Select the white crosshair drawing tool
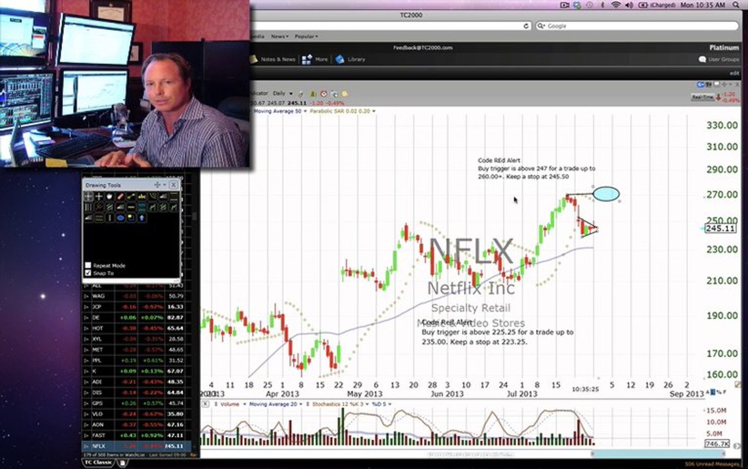Image resolution: width=748 pixels, height=469 pixels. tap(99, 196)
